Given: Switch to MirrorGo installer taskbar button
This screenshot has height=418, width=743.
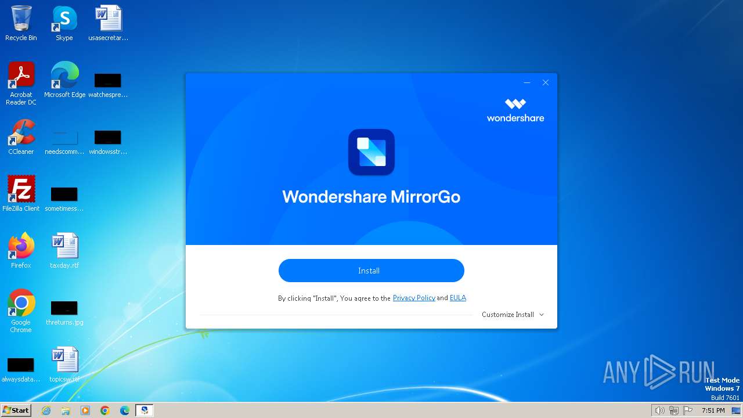Looking at the screenshot, I should (144, 410).
